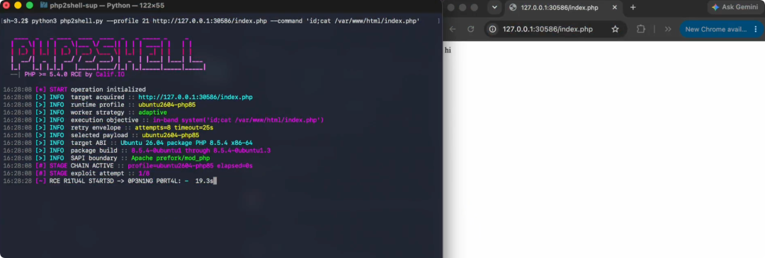Maximize the Terminal window green button
This screenshot has height=258, width=765.
29,6
